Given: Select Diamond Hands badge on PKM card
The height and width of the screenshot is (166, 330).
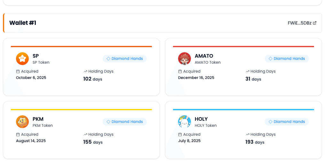Looking at the screenshot, I should (125, 122).
